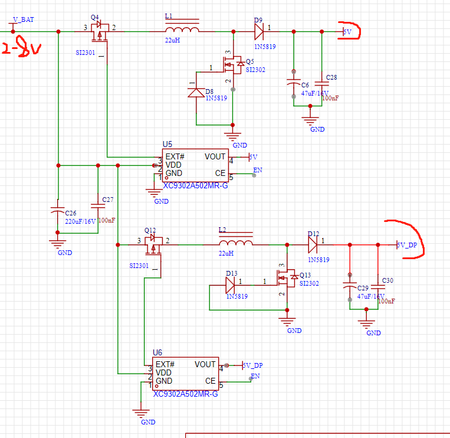Click XC9302A502MR-G text under U5
Viewport: 450px width, 438px height.
click(195, 186)
